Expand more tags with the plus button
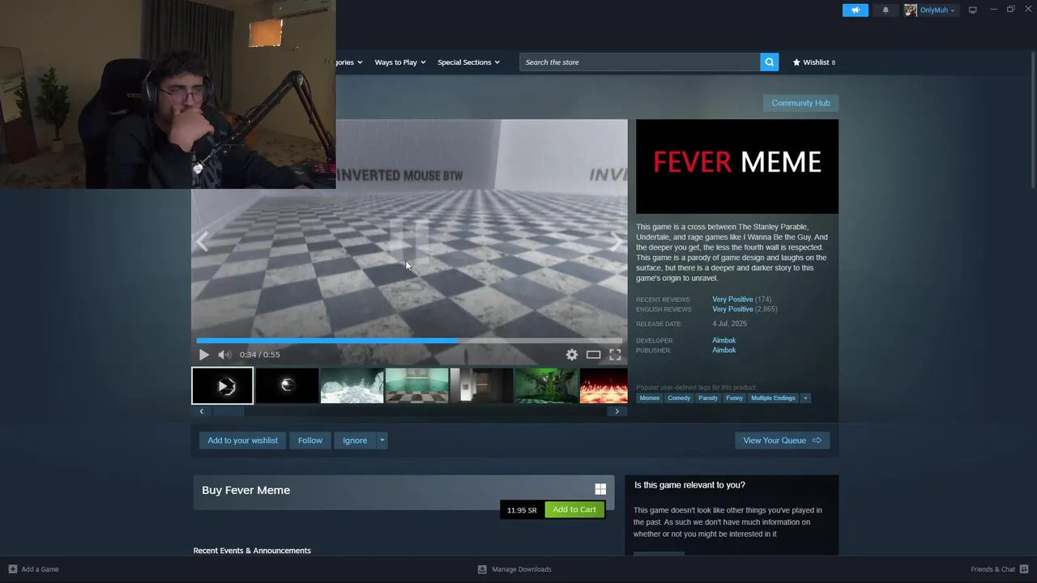The width and height of the screenshot is (1037, 583). (805, 398)
